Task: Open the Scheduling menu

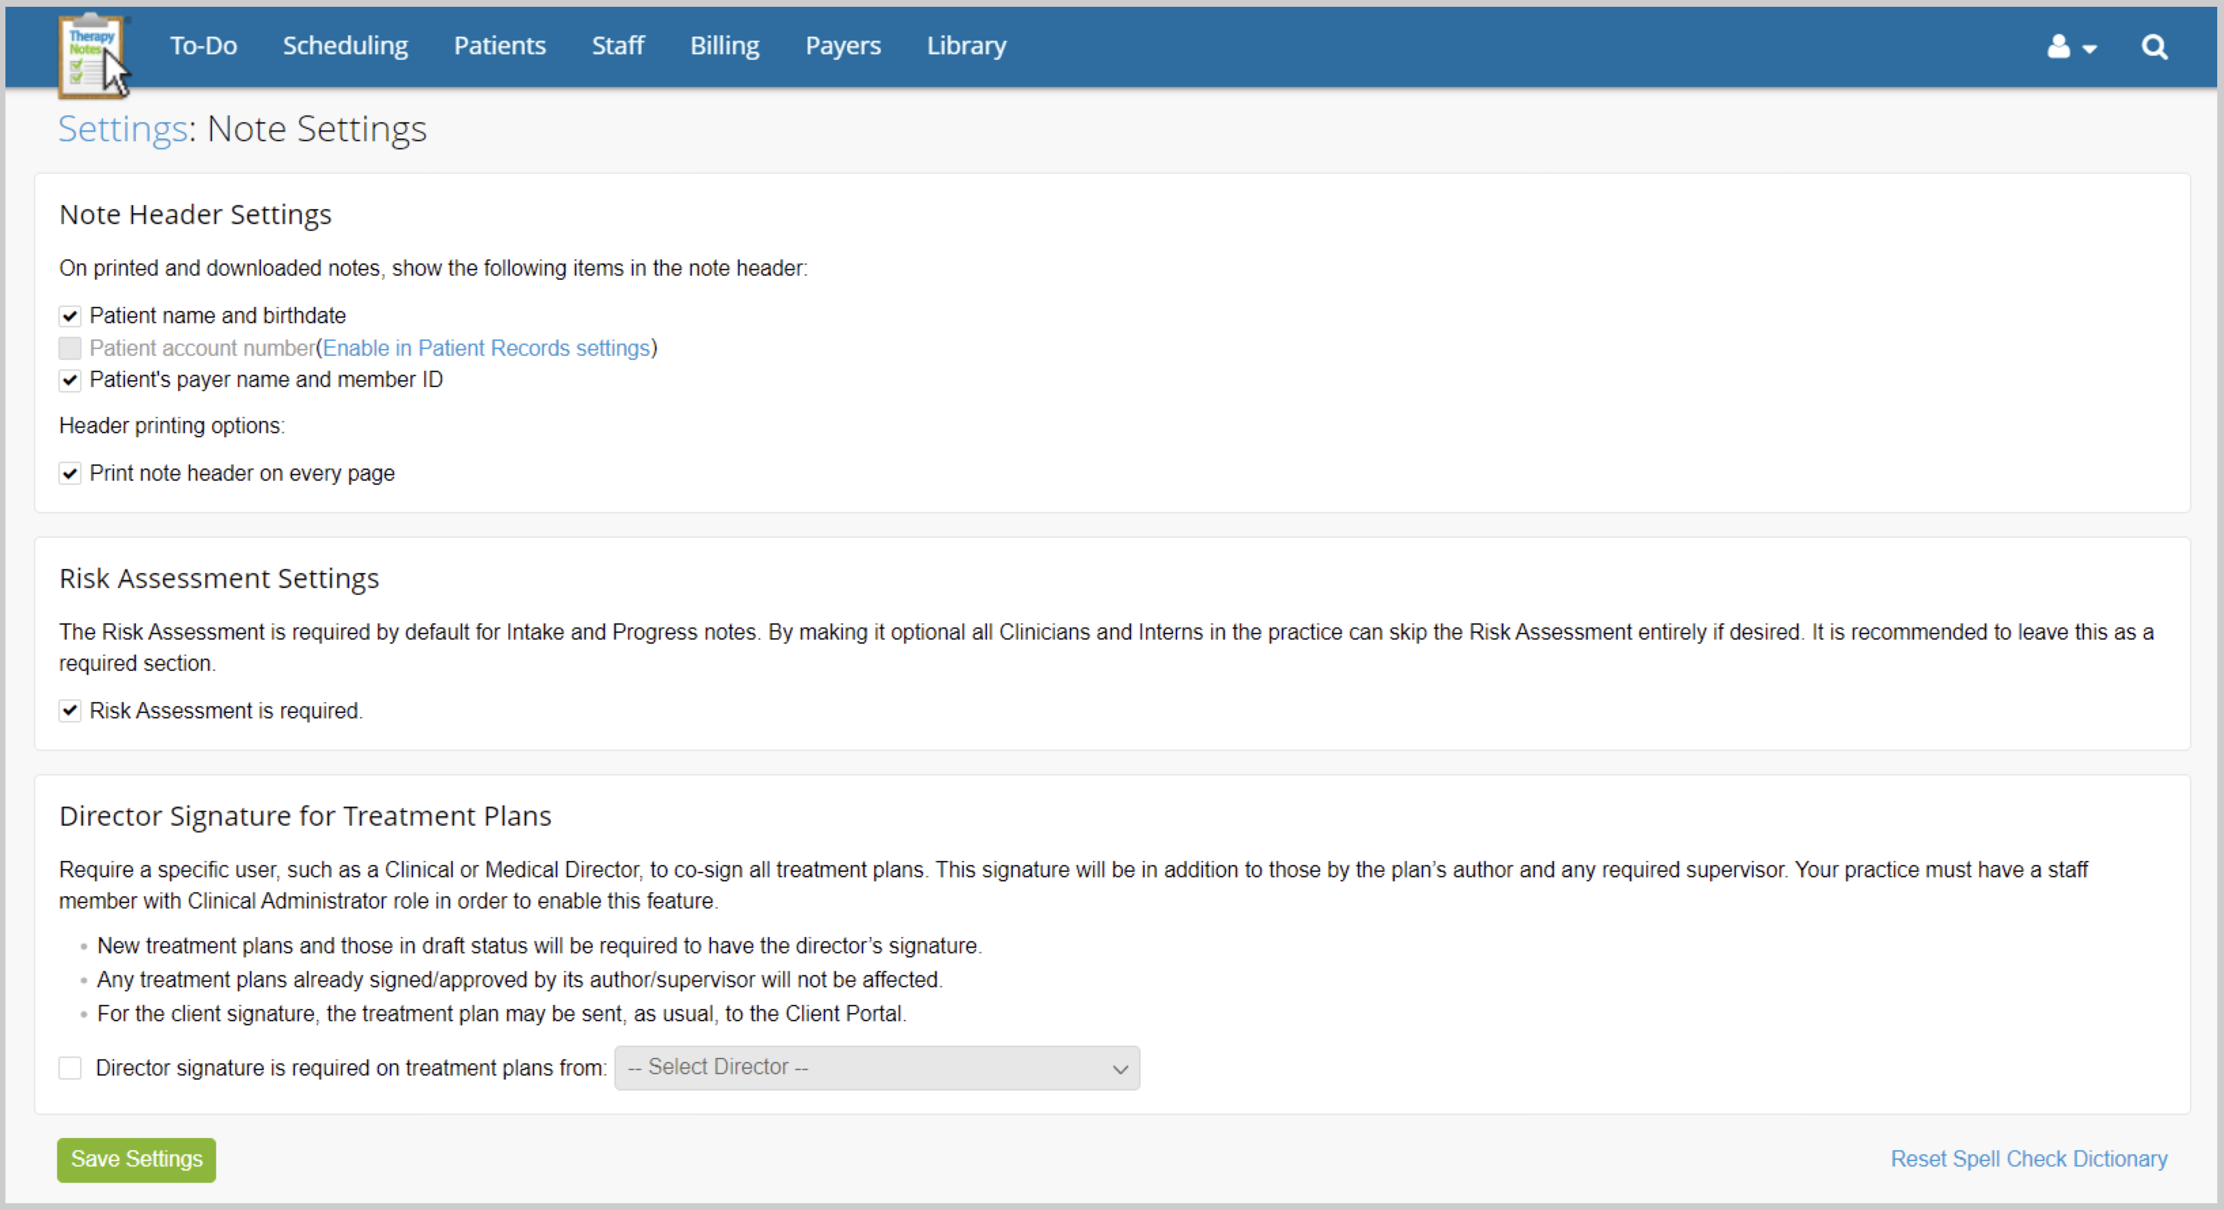Action: tap(344, 45)
